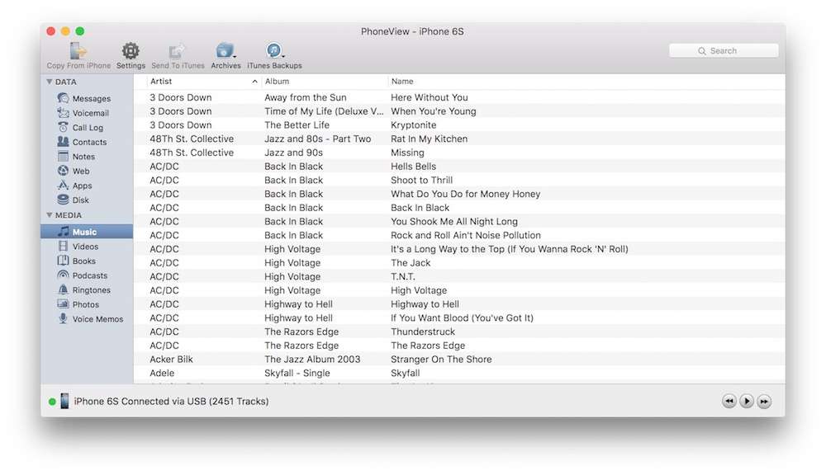Viewport: 826px width, 475px height.
Task: Click the Copy From iPhone toolbar icon
Action: pyautogui.click(x=78, y=51)
